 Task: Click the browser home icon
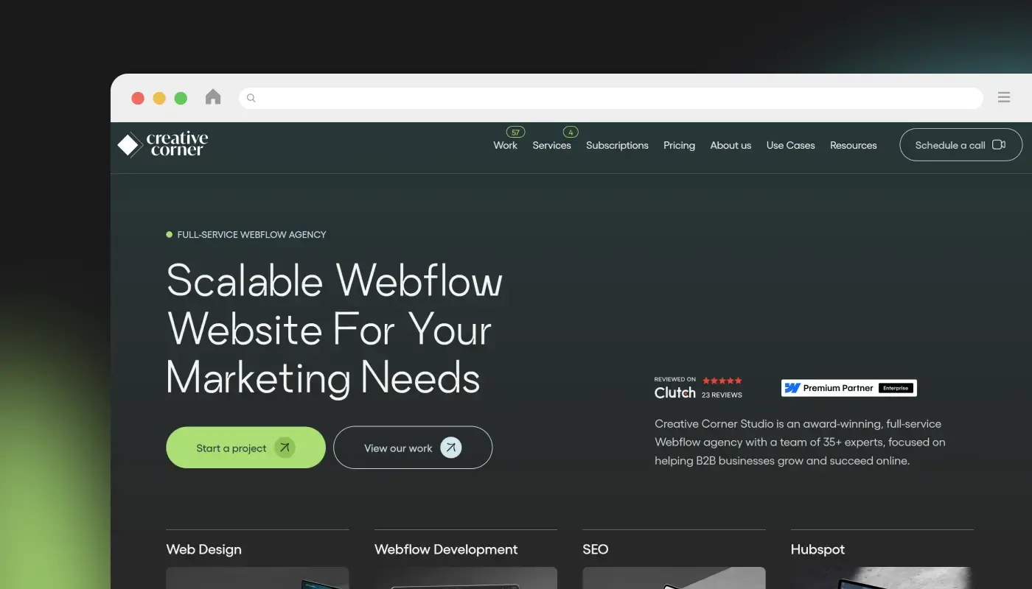213,97
